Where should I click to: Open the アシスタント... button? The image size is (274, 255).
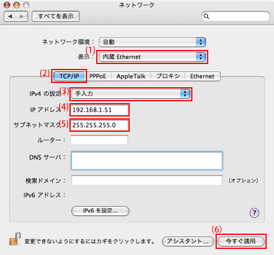click(188, 242)
